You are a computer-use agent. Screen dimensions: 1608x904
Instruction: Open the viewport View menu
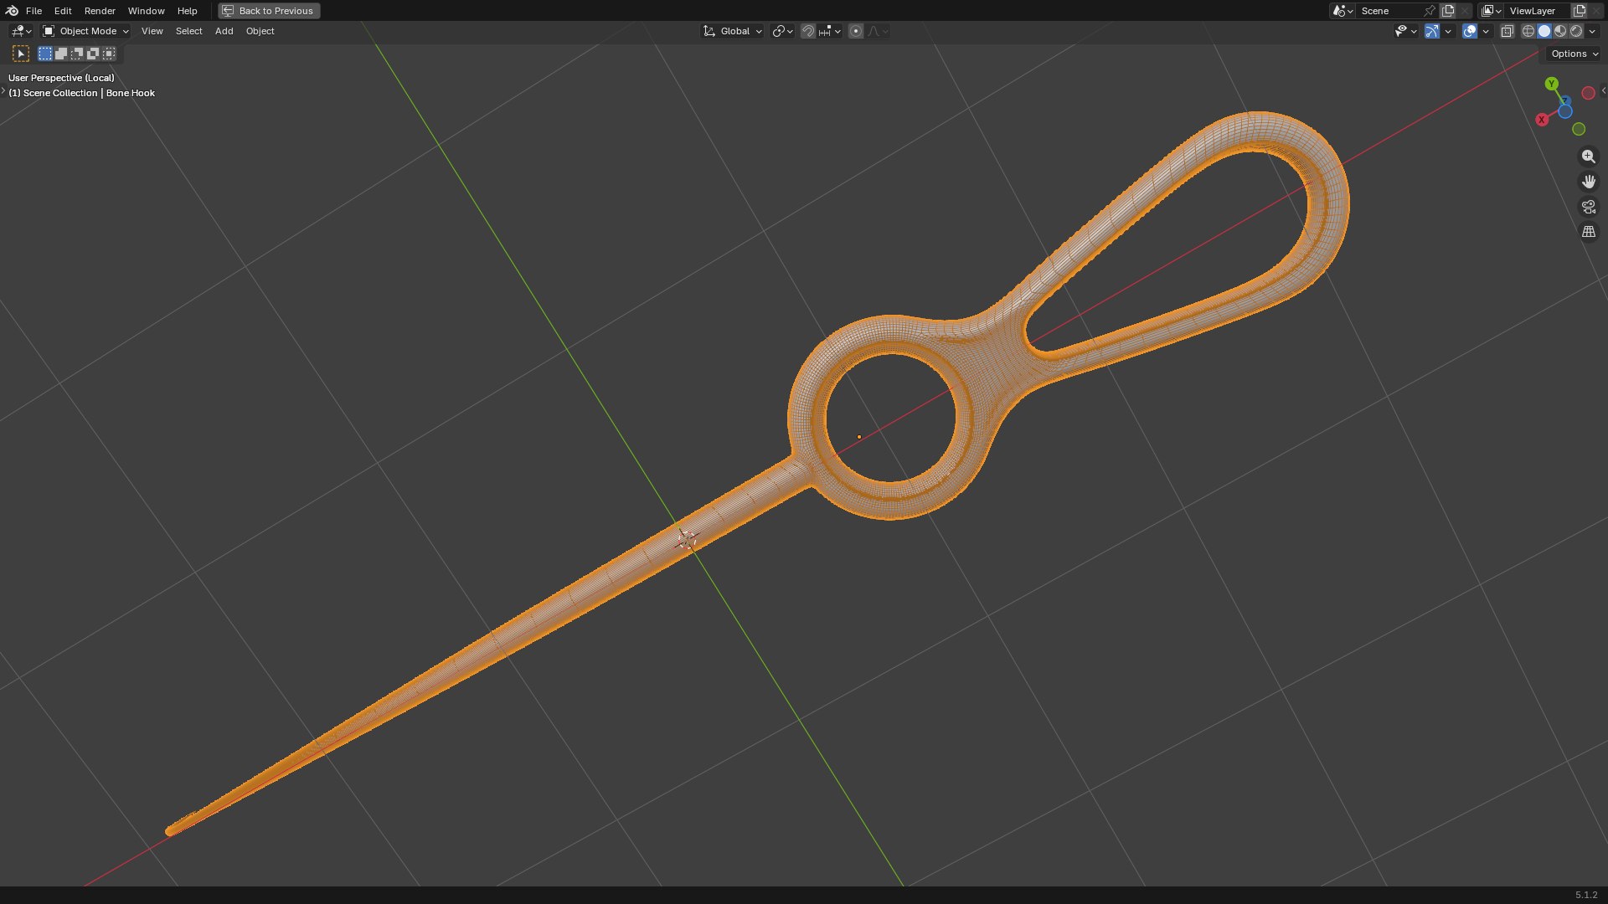pyautogui.click(x=152, y=31)
